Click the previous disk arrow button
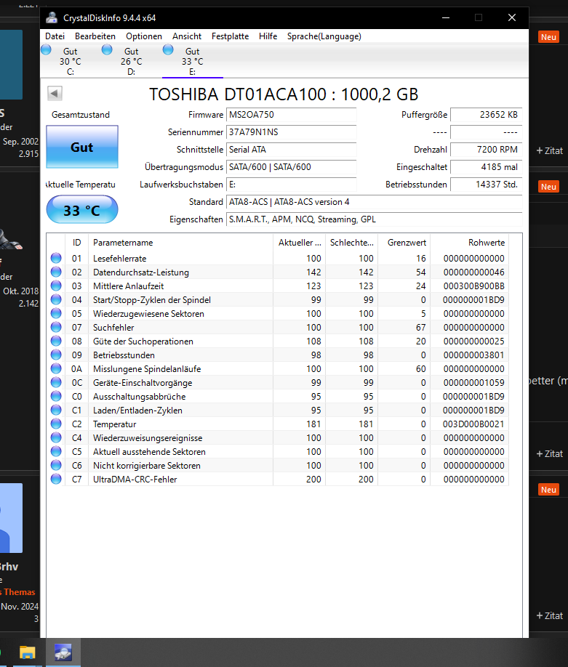This screenshot has width=568, height=667. [x=55, y=93]
